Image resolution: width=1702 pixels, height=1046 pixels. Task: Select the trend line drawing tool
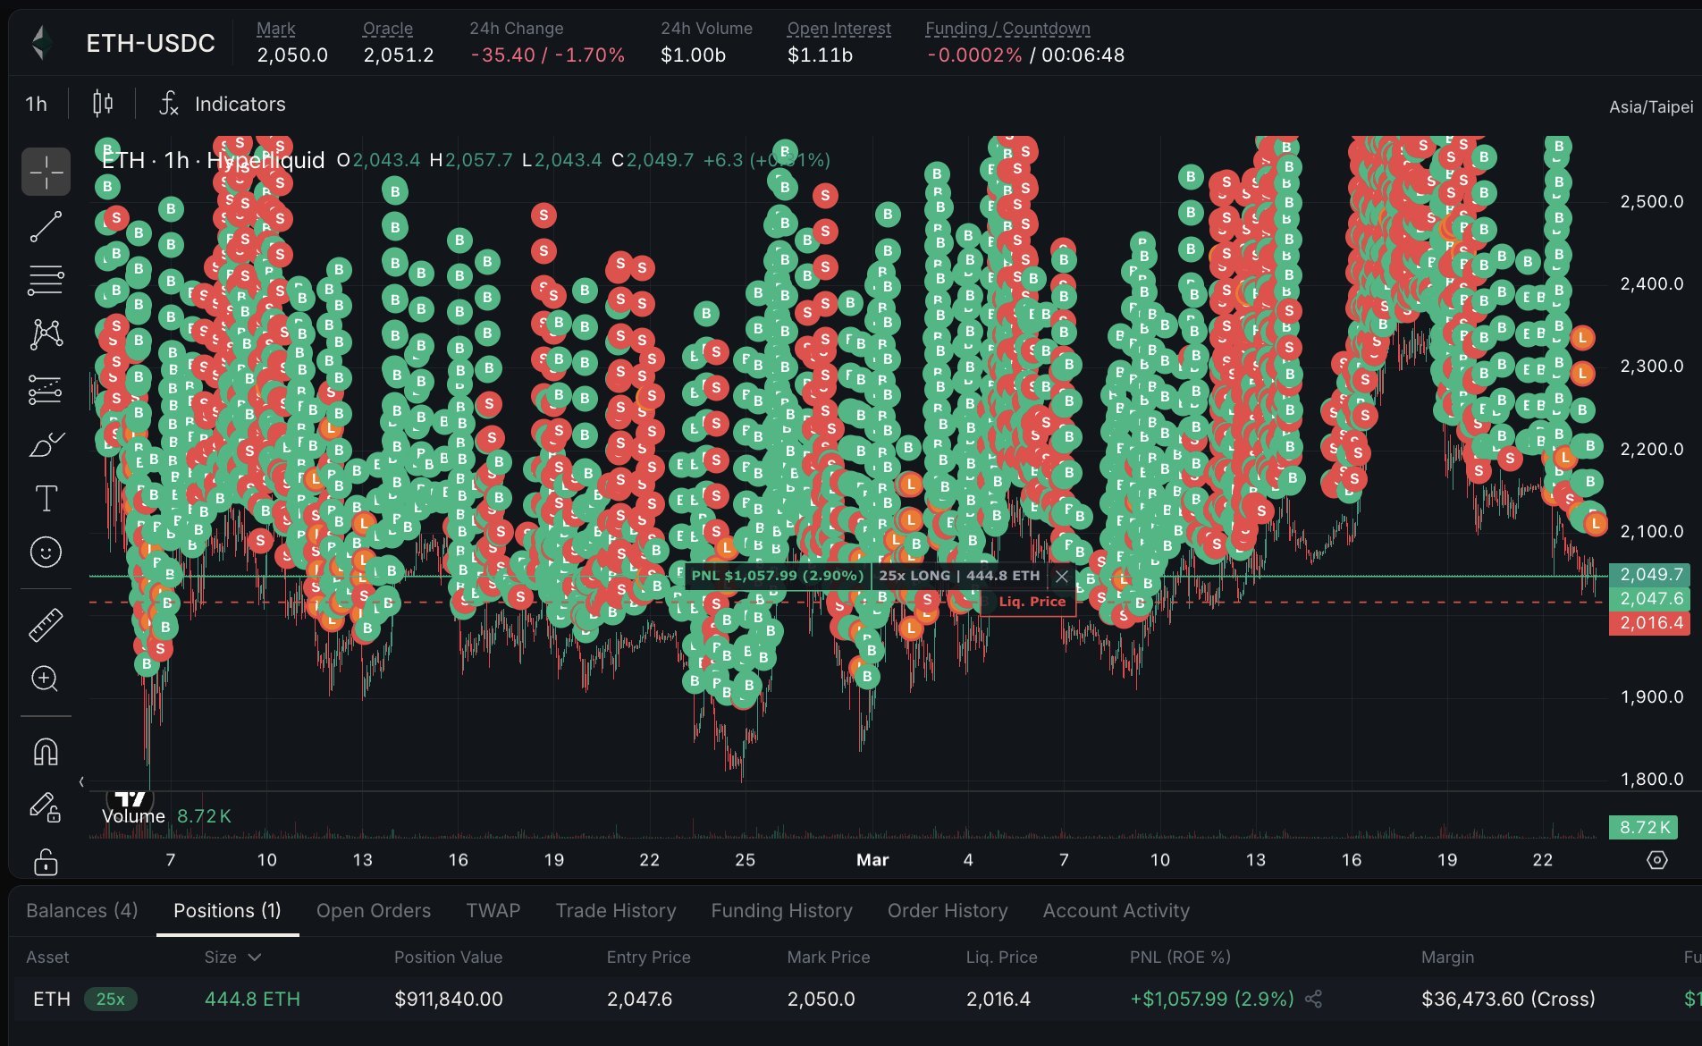coord(46,226)
